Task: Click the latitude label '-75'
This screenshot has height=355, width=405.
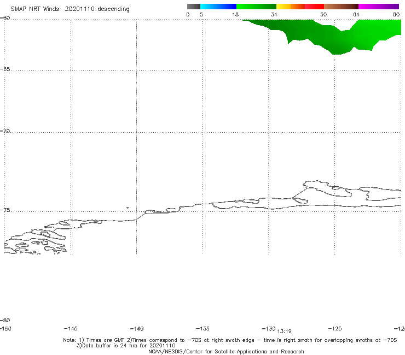Action: 5,210
